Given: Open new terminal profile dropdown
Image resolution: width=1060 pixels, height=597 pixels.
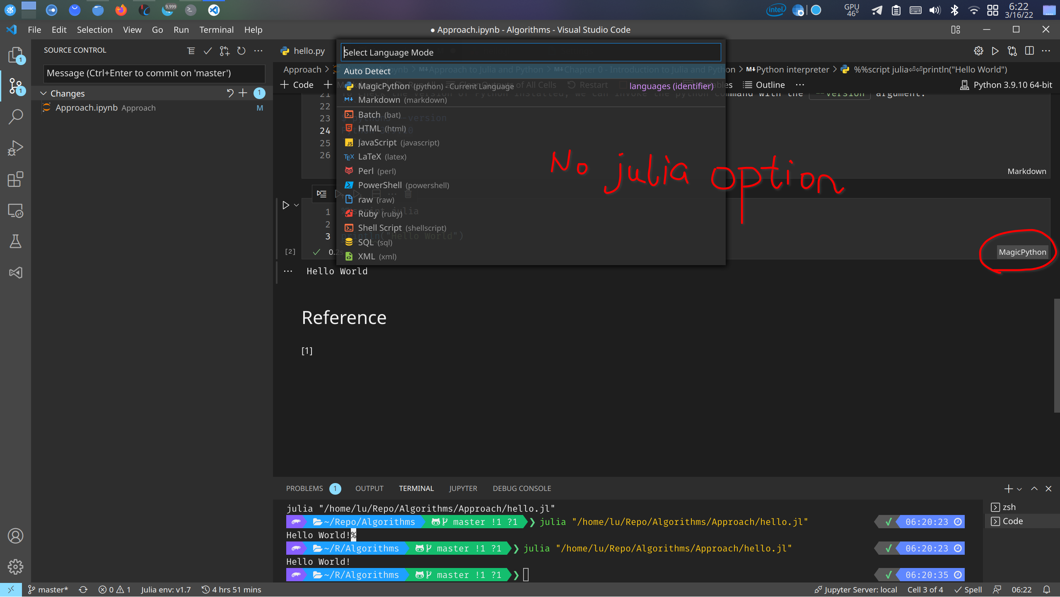Looking at the screenshot, I should (1019, 489).
